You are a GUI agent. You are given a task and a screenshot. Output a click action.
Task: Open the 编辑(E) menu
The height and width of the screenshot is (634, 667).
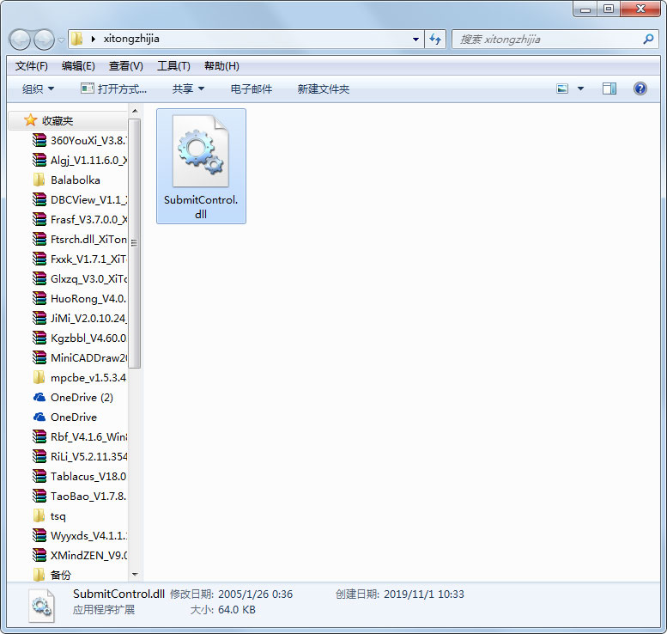pyautogui.click(x=78, y=66)
